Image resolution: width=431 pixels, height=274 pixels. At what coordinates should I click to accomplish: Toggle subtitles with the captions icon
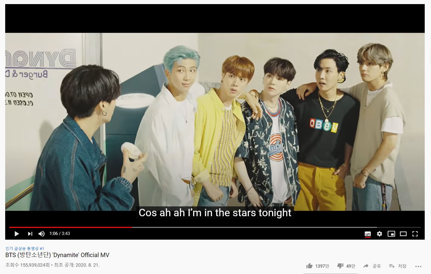[x=368, y=234]
